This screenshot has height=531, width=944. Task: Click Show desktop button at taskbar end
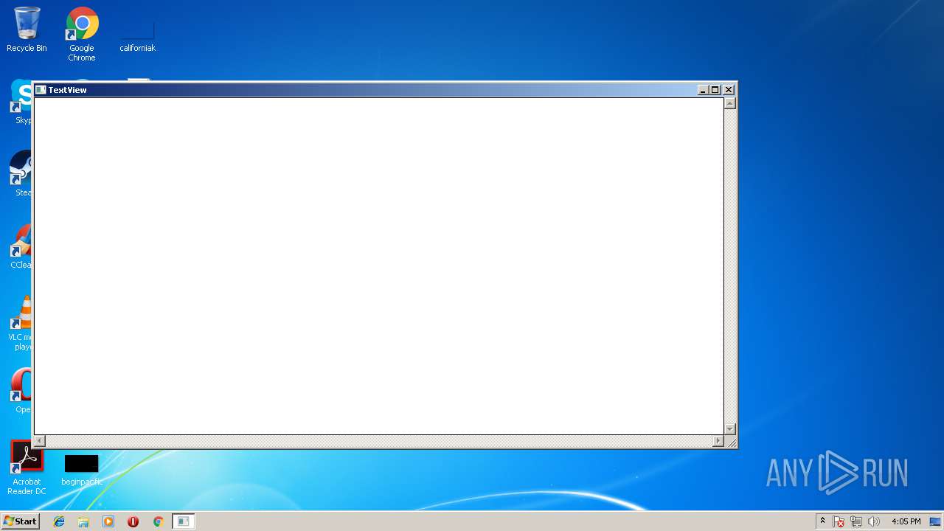pos(935,521)
